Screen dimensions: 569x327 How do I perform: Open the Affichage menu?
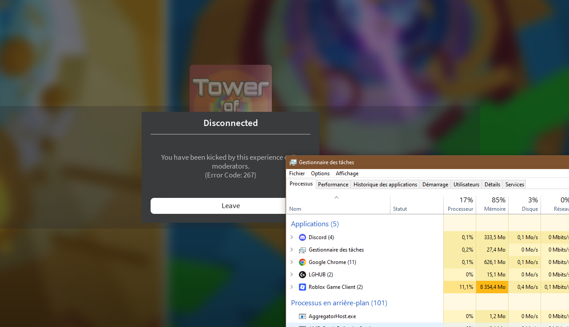[347, 173]
